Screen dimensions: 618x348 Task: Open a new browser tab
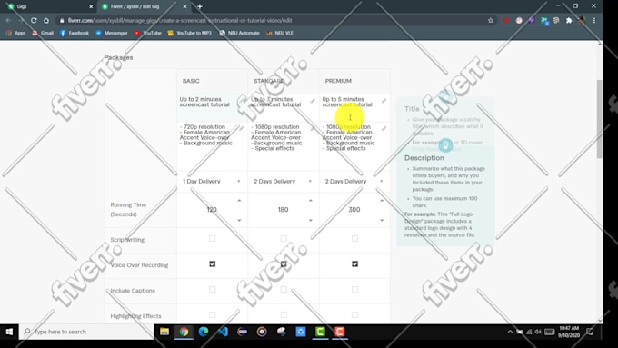[200, 6]
